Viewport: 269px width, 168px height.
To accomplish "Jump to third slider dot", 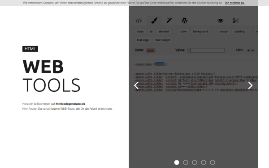I will pyautogui.click(x=195, y=162).
